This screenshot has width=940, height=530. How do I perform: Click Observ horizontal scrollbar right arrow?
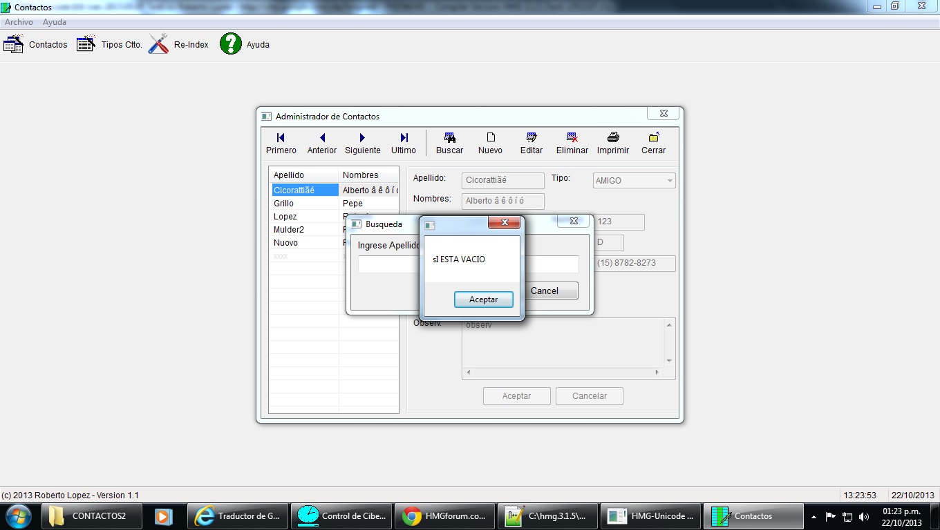(x=657, y=372)
